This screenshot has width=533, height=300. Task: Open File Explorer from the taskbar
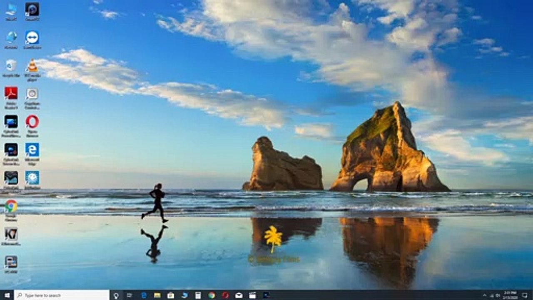pyautogui.click(x=157, y=295)
